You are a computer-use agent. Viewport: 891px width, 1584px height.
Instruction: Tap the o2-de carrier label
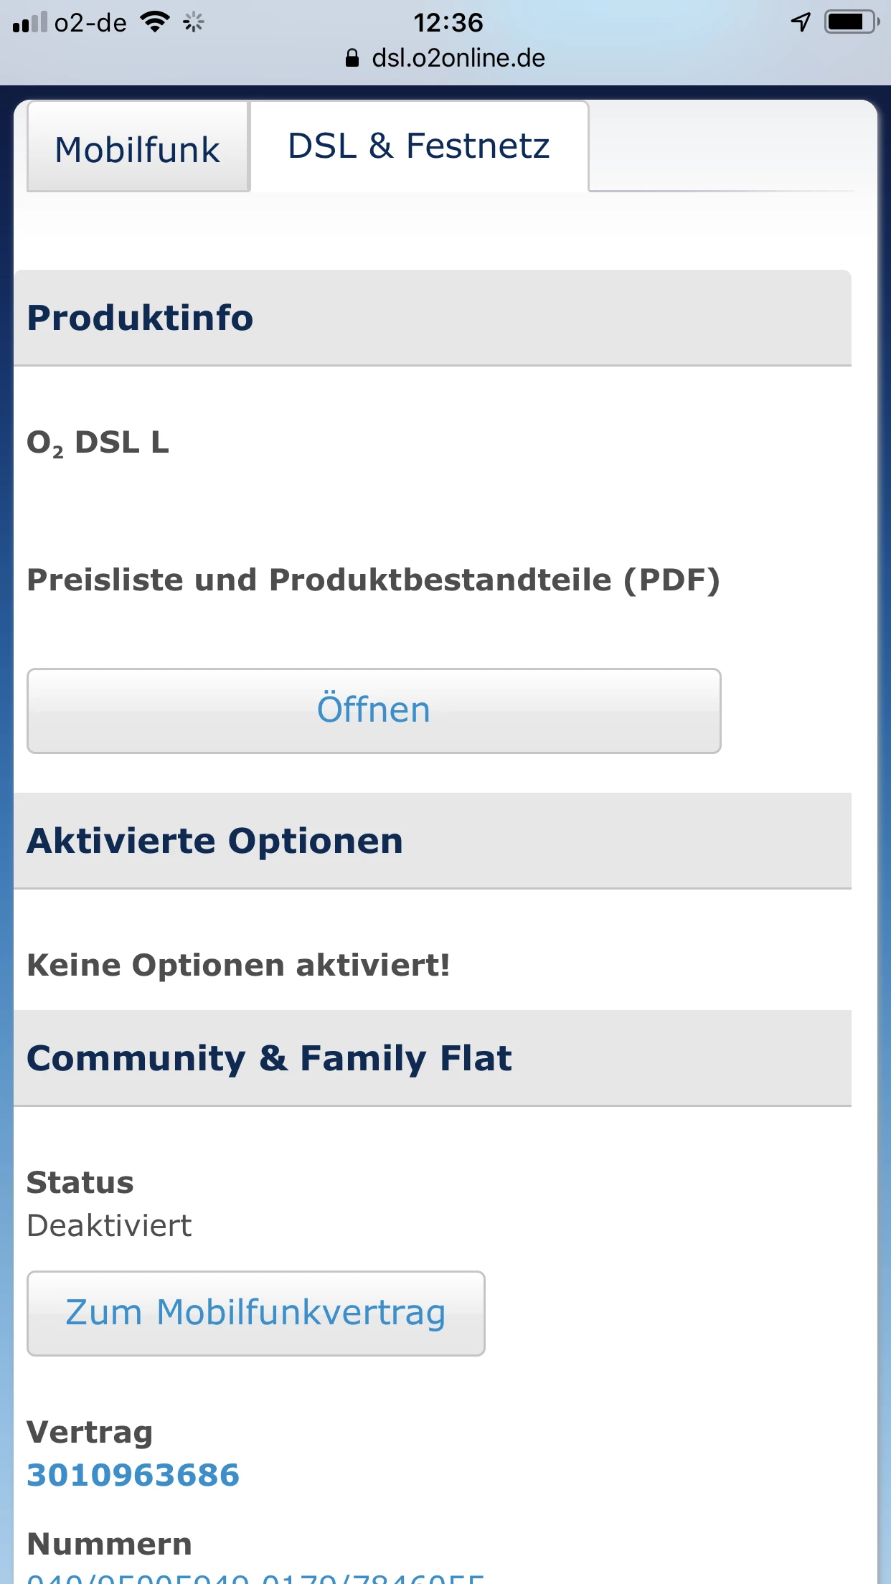pos(90,23)
